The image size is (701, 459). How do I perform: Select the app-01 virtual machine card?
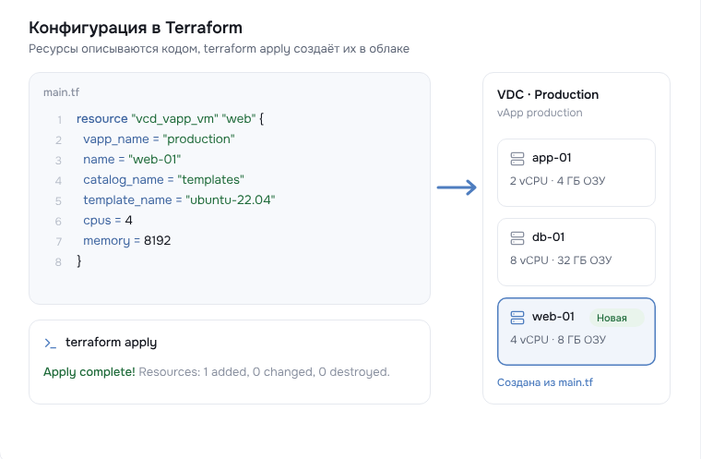pyautogui.click(x=576, y=173)
